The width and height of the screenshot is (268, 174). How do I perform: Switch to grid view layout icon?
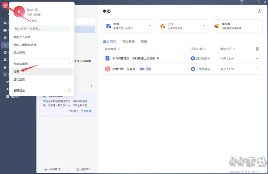point(257,49)
